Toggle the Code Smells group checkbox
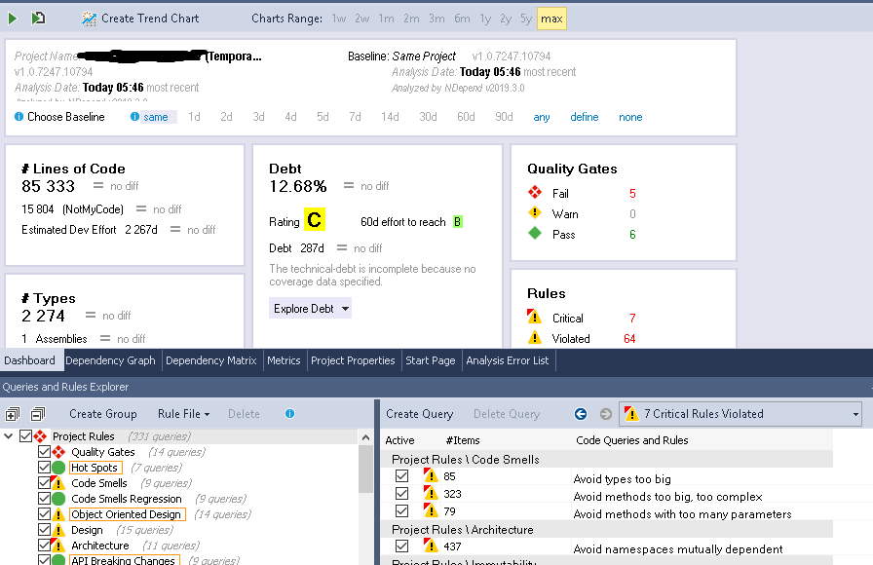Image resolution: width=873 pixels, height=565 pixels. 44,482
